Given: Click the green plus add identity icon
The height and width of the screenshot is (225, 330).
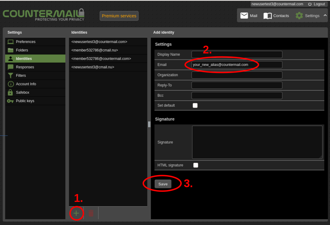Looking at the screenshot, I should point(76,213).
